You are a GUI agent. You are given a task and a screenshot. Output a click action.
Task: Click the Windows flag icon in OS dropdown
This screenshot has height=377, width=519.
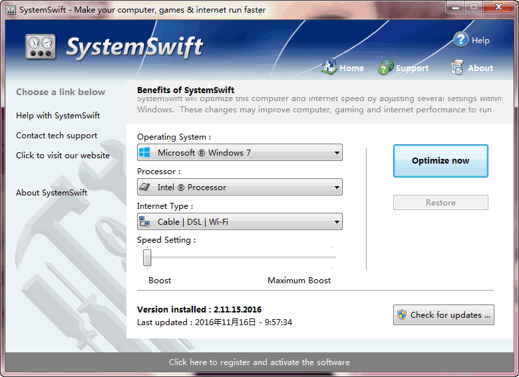[144, 153]
